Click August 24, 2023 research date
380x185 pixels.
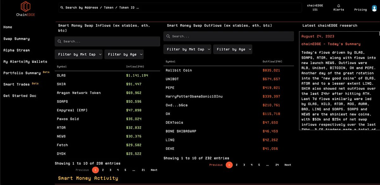[318, 36]
